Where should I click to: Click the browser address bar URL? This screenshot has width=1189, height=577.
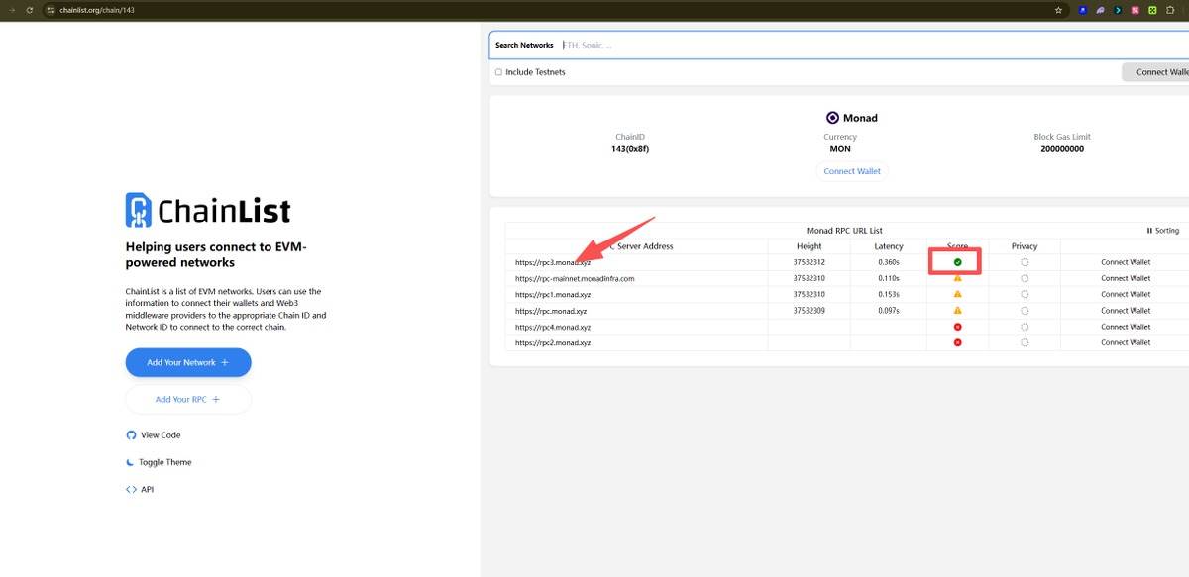point(97,10)
